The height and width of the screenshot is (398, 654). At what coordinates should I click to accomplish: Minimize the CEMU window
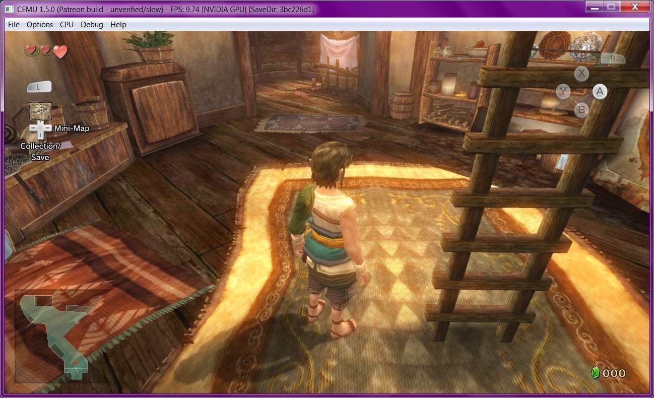(594, 7)
